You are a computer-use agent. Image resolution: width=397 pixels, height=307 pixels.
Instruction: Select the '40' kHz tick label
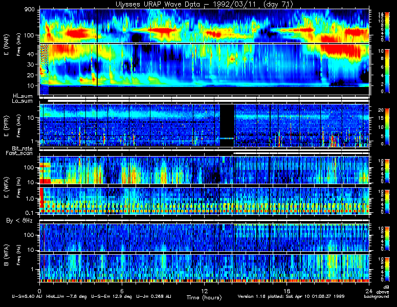click(x=31, y=54)
